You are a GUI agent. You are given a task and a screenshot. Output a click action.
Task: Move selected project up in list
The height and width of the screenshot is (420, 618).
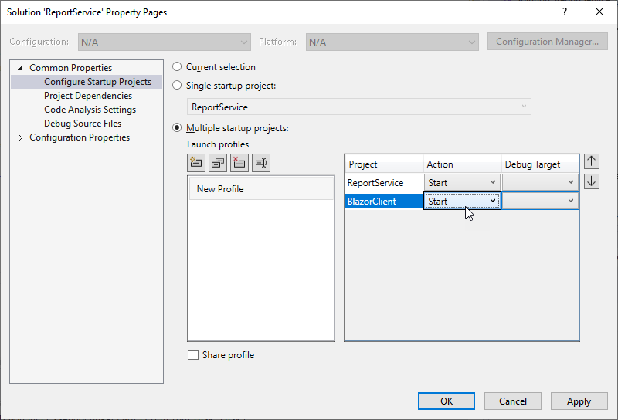[592, 161]
